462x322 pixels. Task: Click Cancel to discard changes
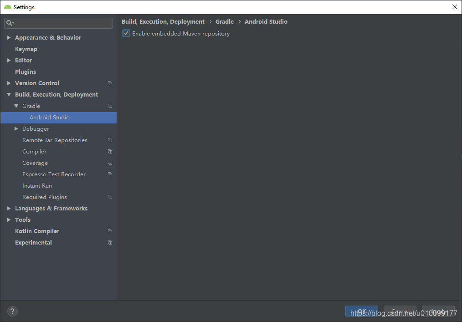click(400, 311)
